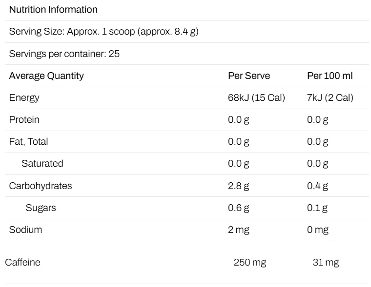Click the Fat, Total row label

[28, 142]
